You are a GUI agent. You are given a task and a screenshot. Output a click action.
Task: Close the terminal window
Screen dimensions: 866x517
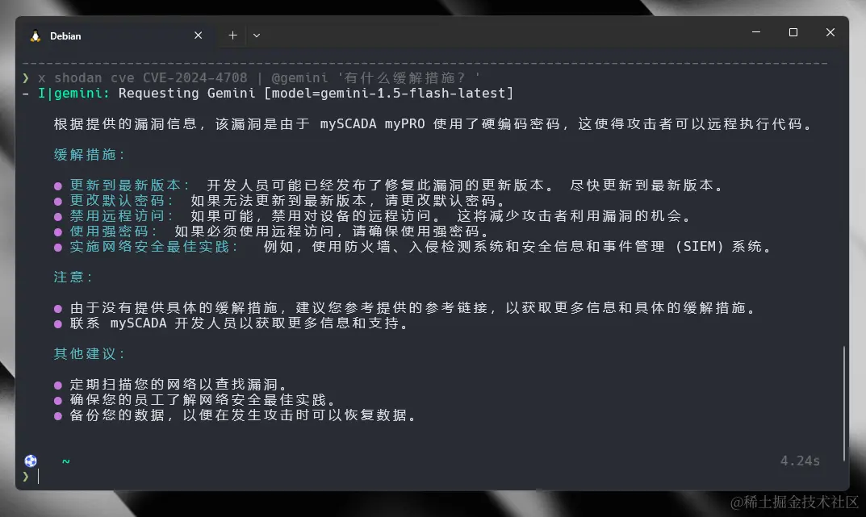point(830,32)
